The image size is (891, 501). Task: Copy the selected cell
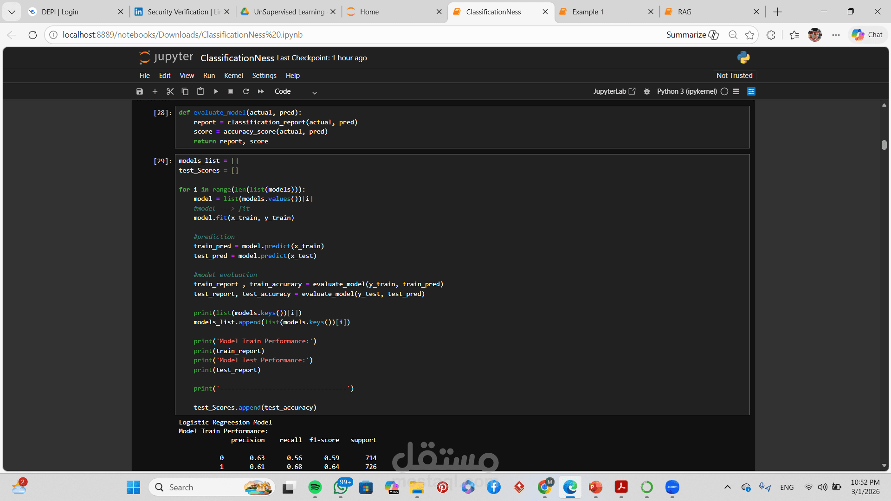click(185, 91)
